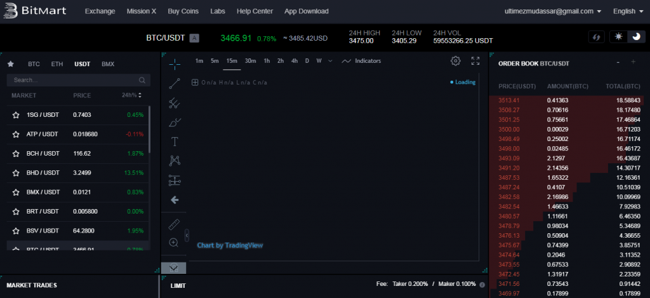This screenshot has width=650, height=298.
Task: Expand the OHLC legend box icon
Action: coord(195,82)
